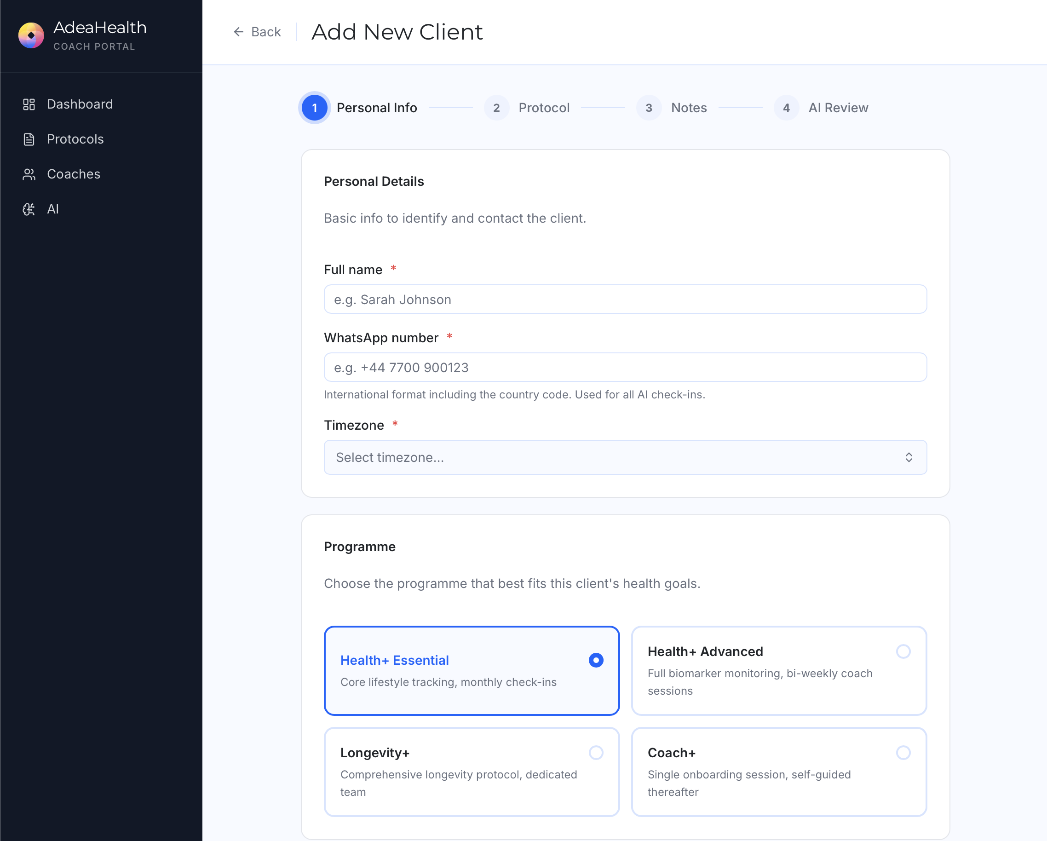Click the Longevity+ card title
This screenshot has height=841, width=1047.
(375, 753)
